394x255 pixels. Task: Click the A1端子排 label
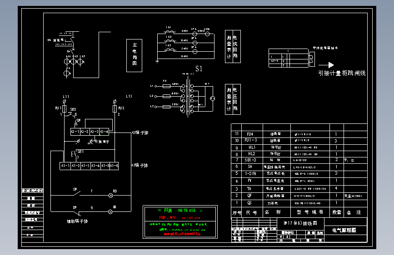point(140,166)
